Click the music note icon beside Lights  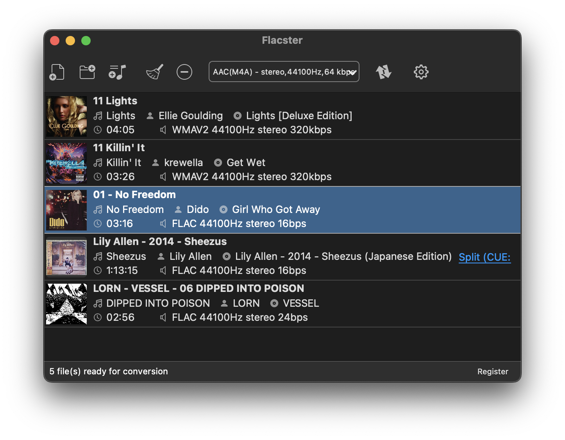point(98,116)
